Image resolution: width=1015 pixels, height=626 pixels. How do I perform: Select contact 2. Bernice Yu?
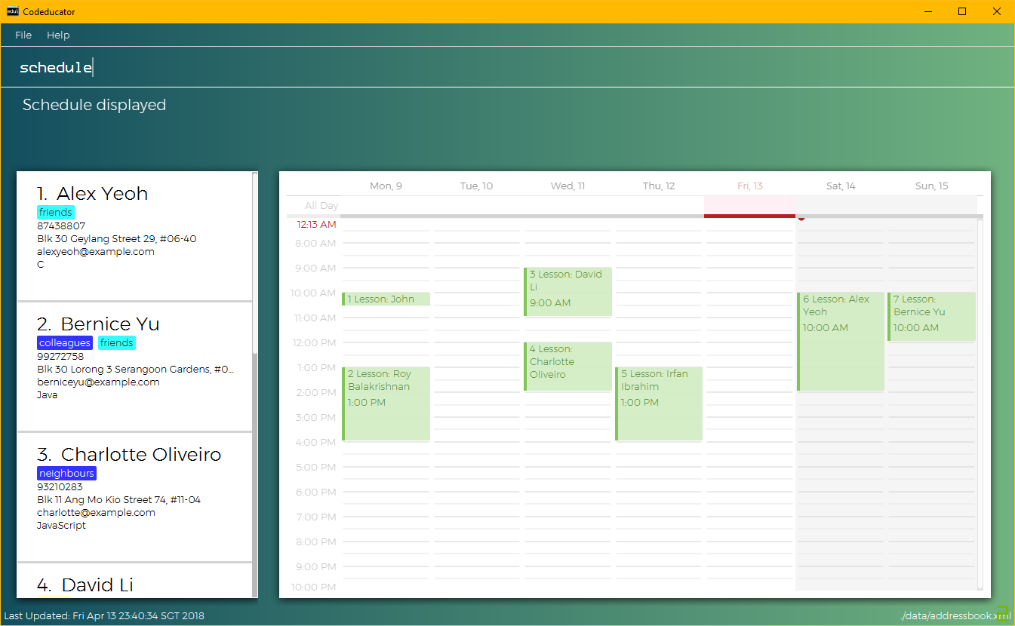tap(134, 367)
